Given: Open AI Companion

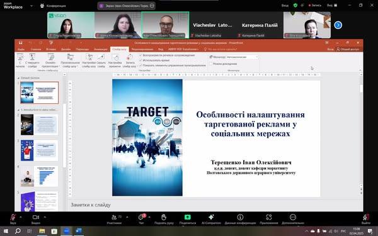Looking at the screenshot, I should 211,218.
